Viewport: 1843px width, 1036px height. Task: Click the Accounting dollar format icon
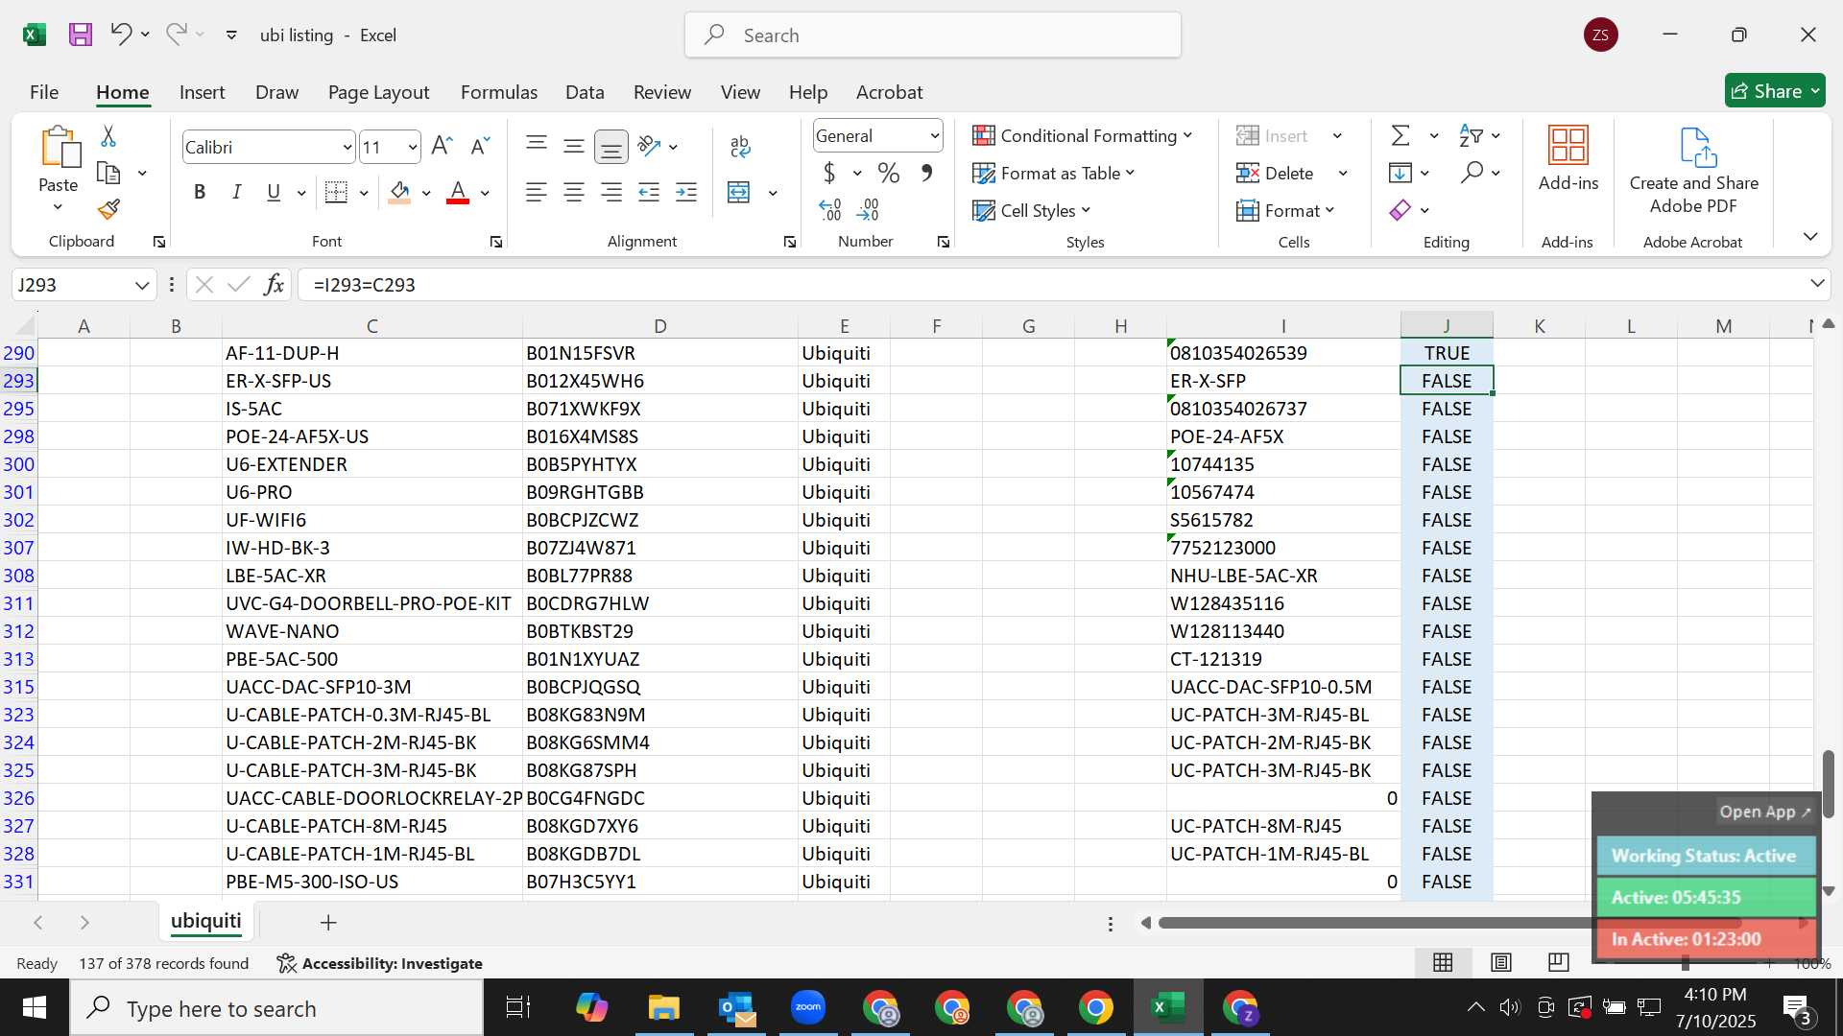click(x=829, y=173)
